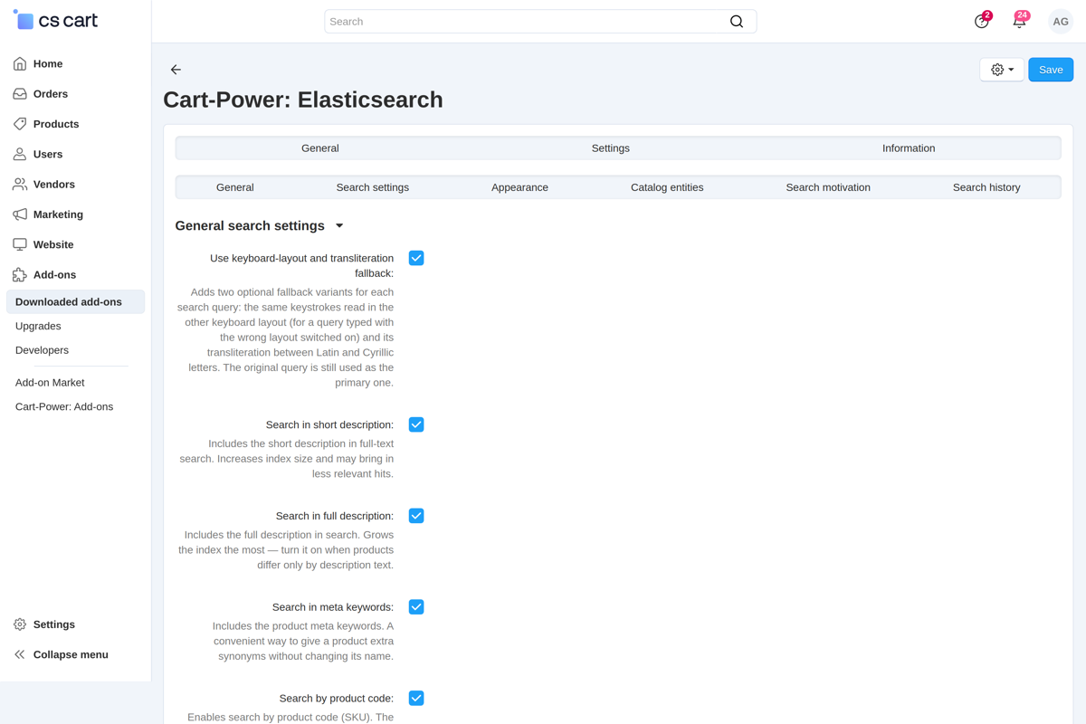Screen dimensions: 1086x724
Task: Open the Upgrades sidebar link
Action: [x=38, y=326]
